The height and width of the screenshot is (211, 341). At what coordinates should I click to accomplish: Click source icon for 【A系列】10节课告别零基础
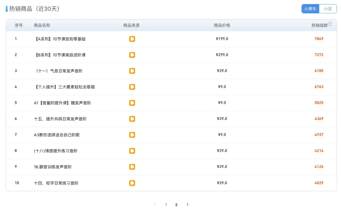pos(132,39)
